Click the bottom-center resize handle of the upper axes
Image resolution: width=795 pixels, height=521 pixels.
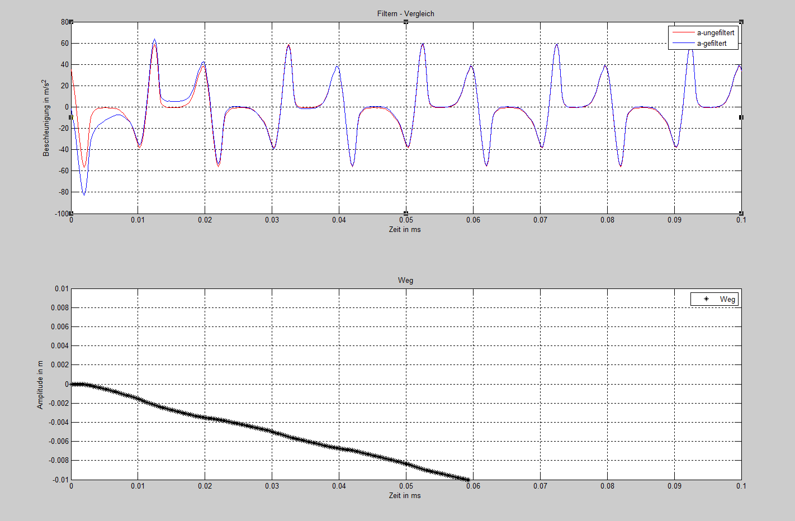(406, 214)
